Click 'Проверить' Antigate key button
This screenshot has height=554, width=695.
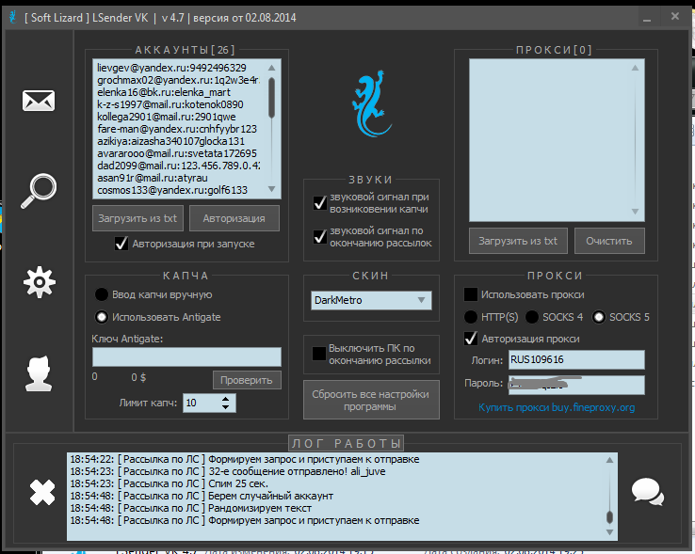pos(247,380)
